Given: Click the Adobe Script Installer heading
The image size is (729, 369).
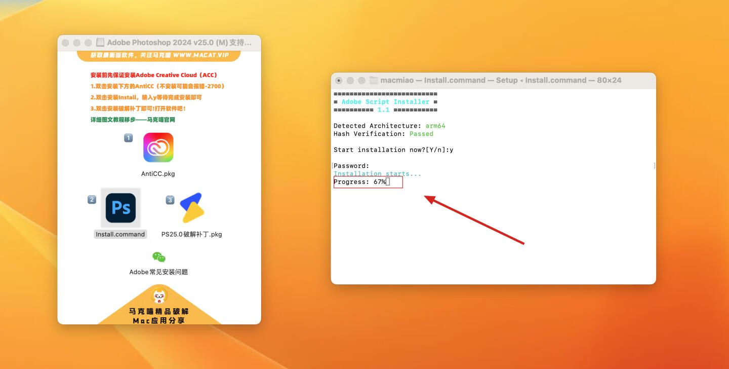Looking at the screenshot, I should (385, 102).
